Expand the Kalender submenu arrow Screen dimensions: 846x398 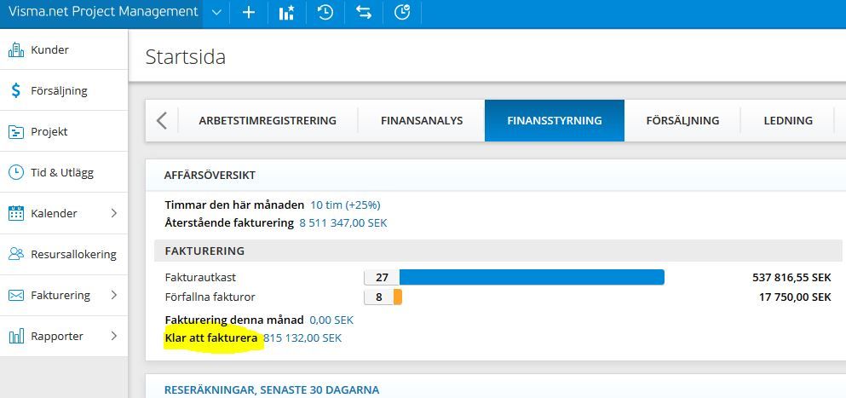(114, 214)
